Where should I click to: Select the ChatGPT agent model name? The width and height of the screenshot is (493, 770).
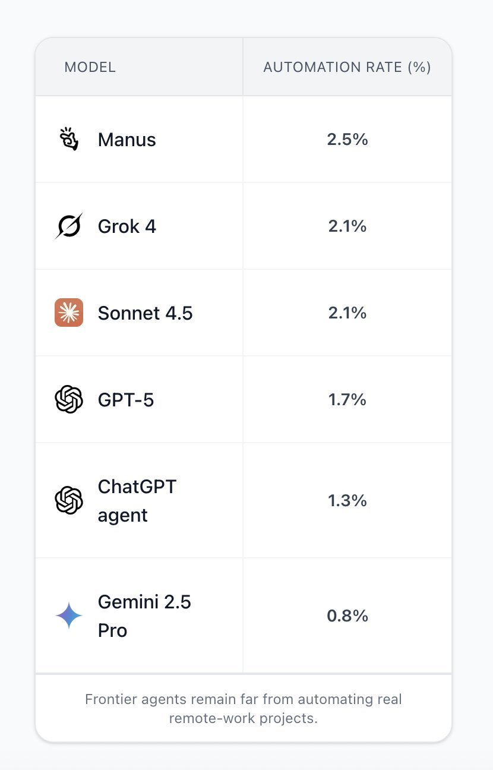click(x=137, y=501)
